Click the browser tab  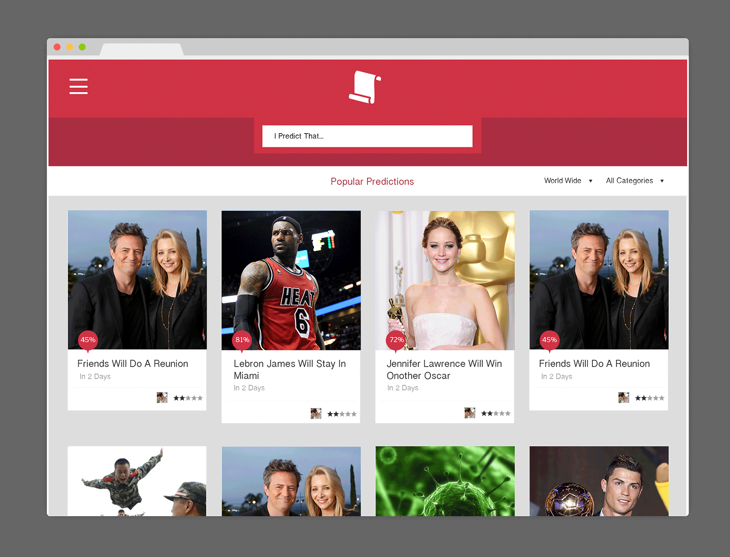(x=142, y=50)
